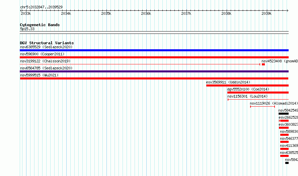
Task: Open the nsv5999515 (Wu2021) label
Action: pos(39,75)
